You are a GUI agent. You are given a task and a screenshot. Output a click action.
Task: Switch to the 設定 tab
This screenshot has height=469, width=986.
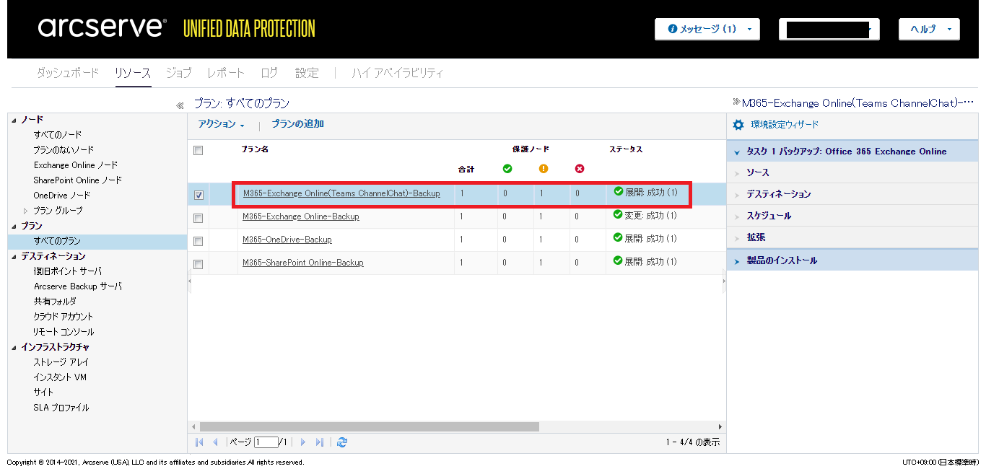point(307,73)
